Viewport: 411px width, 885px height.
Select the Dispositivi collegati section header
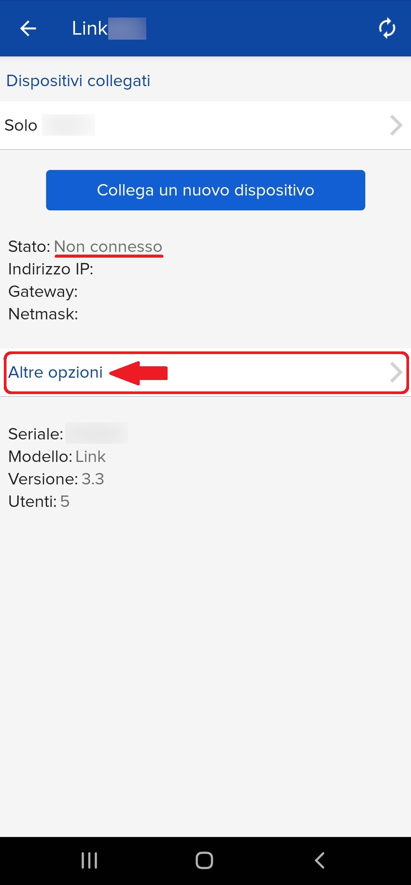(x=78, y=81)
